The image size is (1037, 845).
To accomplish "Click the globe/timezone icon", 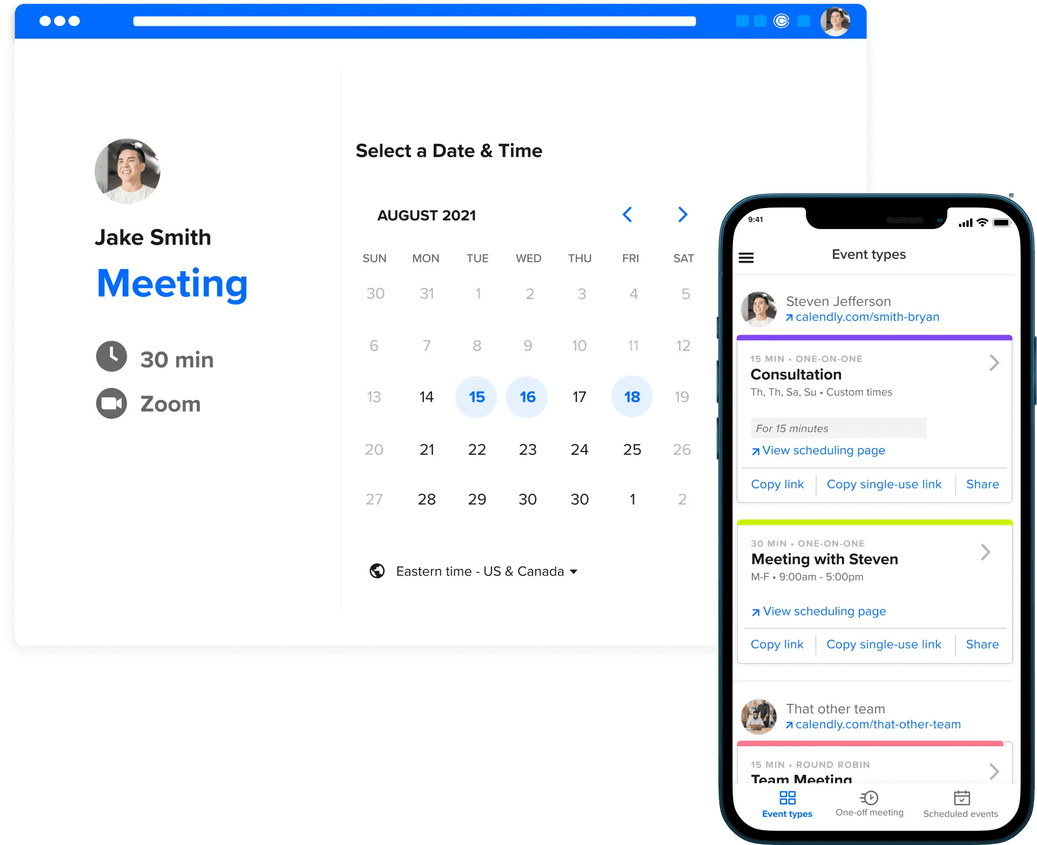I will (375, 571).
